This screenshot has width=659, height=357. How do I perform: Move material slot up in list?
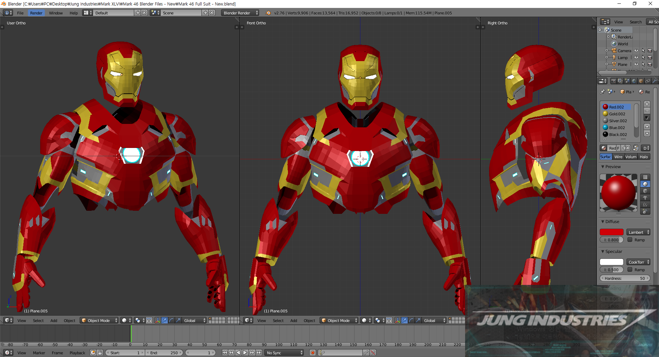(x=647, y=127)
